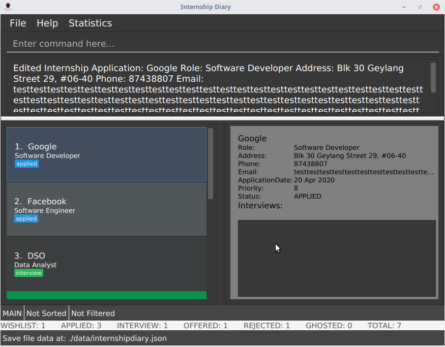Click 'Data Analyst' text in DSO card
445x347 pixels.
point(36,265)
